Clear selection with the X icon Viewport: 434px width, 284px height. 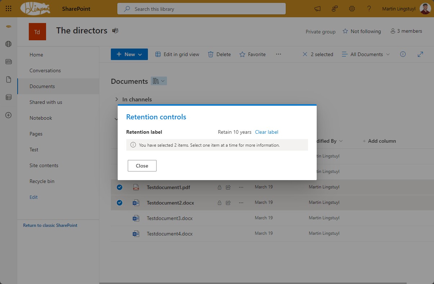pos(305,54)
